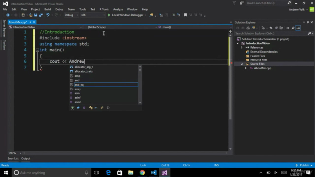This screenshot has width=315, height=177.
Task: Open the File menu
Action: (x=5, y=9)
